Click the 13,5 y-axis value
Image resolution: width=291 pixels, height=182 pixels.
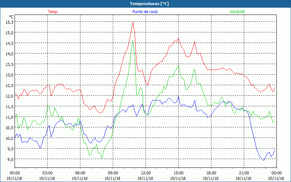pos(10,64)
